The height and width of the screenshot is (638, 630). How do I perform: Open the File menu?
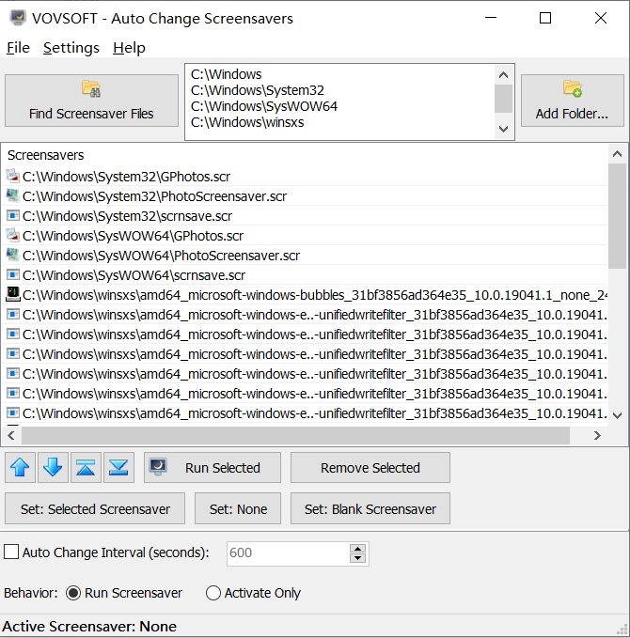(18, 48)
